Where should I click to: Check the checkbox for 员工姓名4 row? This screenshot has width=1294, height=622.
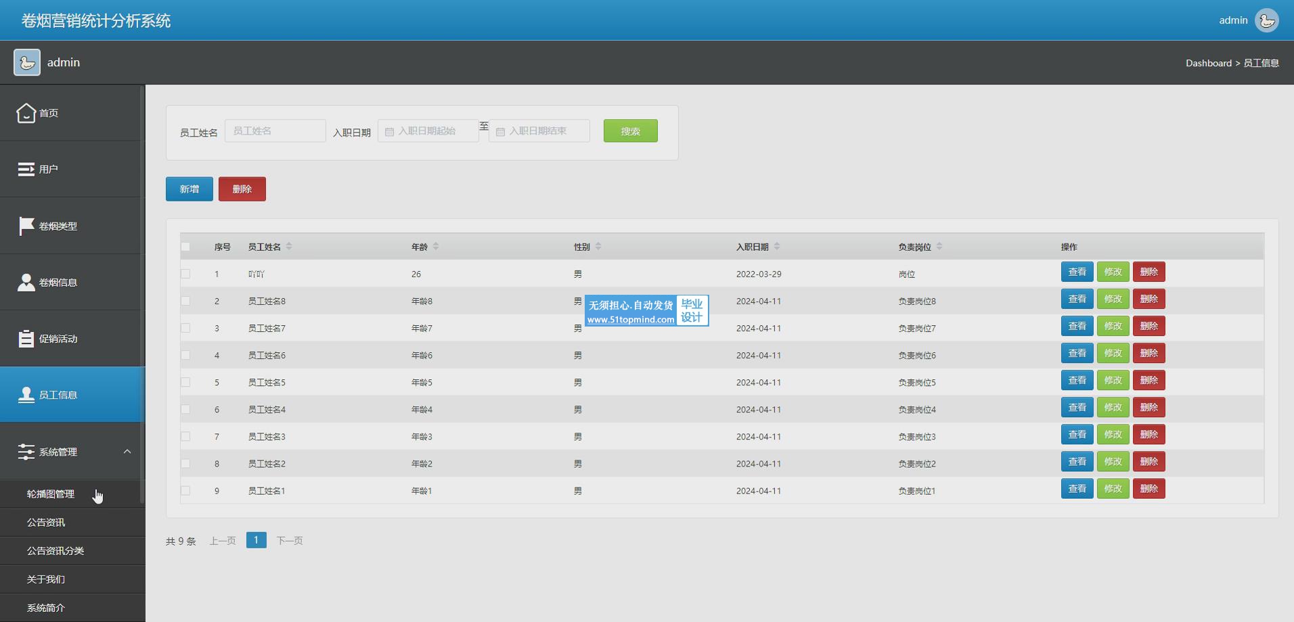tap(185, 409)
